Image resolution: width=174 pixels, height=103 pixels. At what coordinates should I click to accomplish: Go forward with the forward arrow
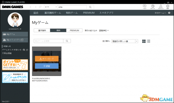tap(36, 7)
